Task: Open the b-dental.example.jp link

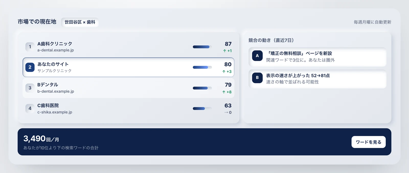Action: [x=56, y=91]
